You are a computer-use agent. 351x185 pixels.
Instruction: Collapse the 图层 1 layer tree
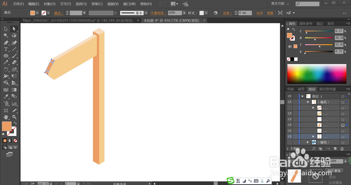(x=303, y=96)
